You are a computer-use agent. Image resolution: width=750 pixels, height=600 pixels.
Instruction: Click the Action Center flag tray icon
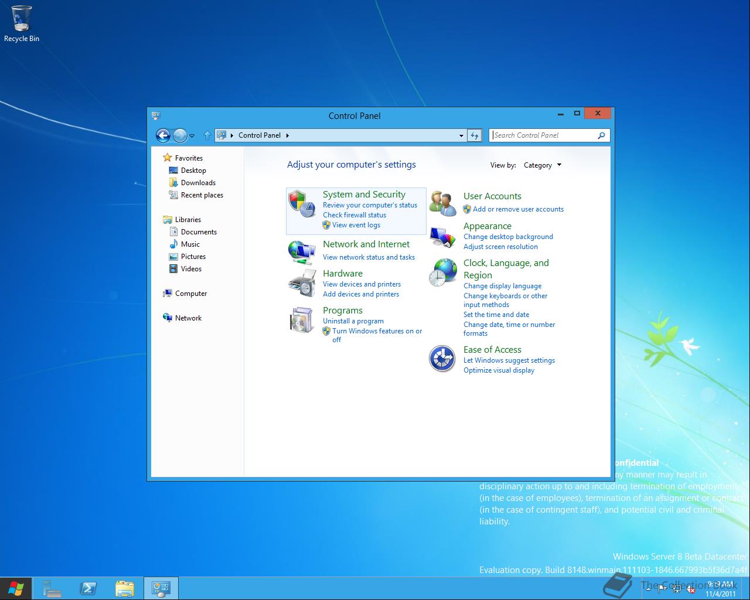click(662, 589)
